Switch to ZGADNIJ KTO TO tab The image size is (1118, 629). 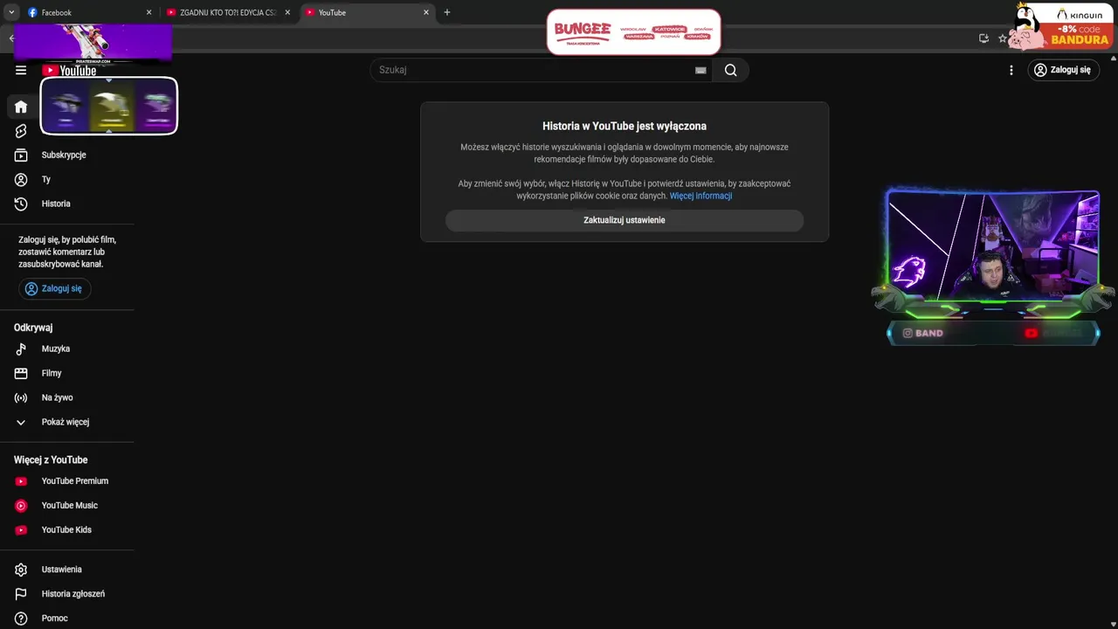pos(227,12)
